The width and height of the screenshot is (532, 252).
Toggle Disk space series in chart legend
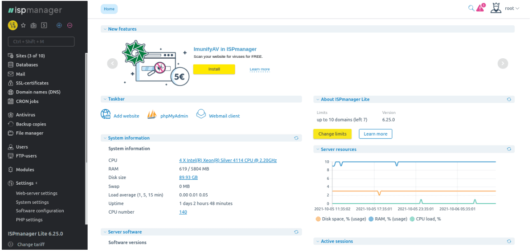[341, 219]
